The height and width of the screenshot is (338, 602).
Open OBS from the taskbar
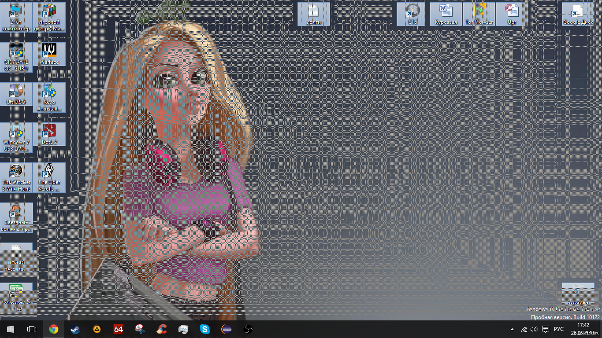248,329
